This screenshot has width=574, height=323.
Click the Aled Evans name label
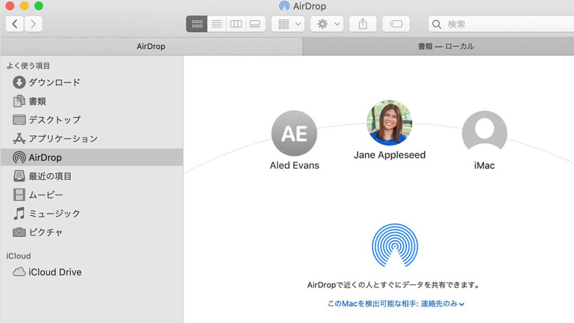[295, 166]
